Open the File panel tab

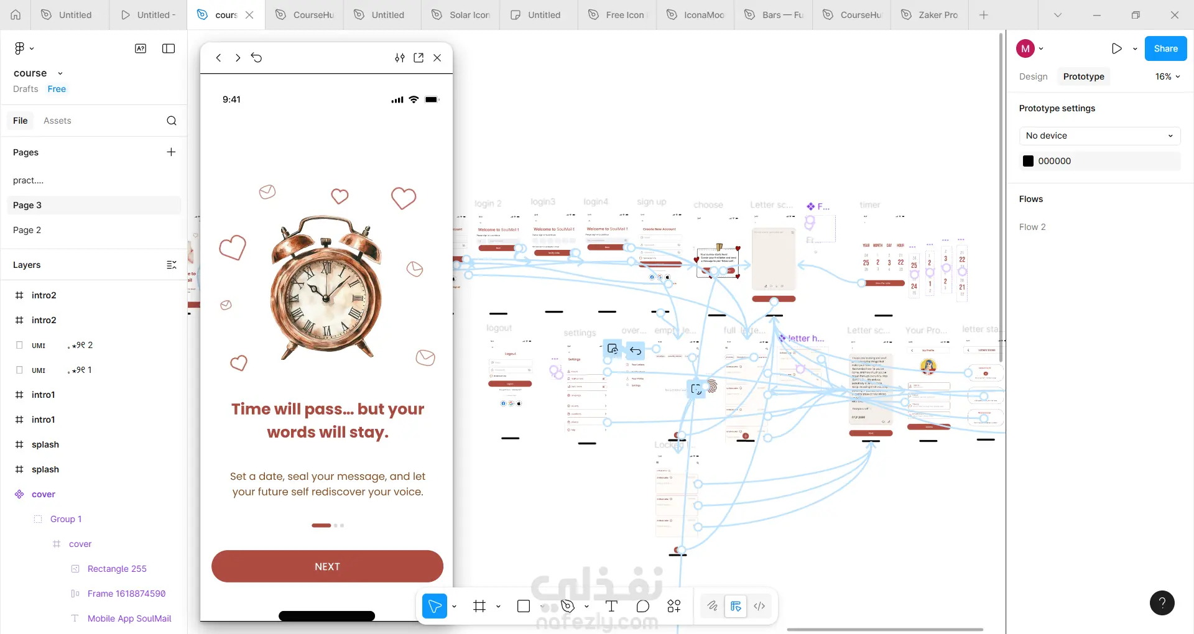pyautogui.click(x=21, y=121)
